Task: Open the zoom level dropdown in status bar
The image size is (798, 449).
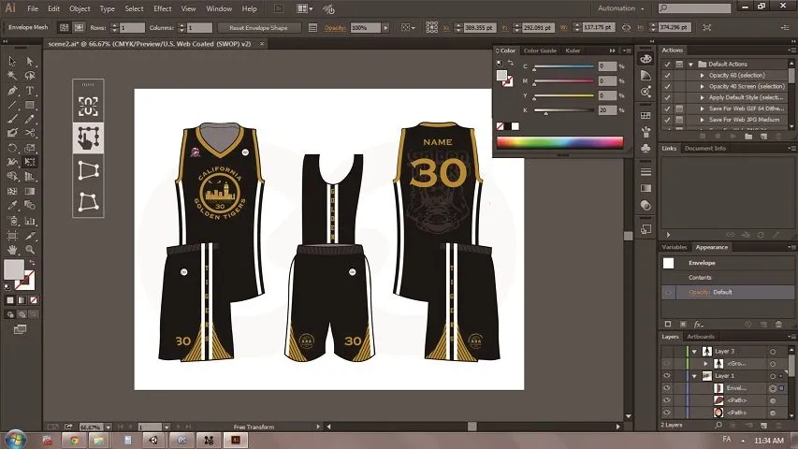Action: point(108,427)
